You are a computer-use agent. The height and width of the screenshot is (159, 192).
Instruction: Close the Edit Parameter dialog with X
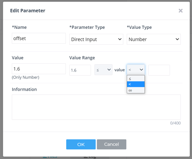tap(181, 11)
